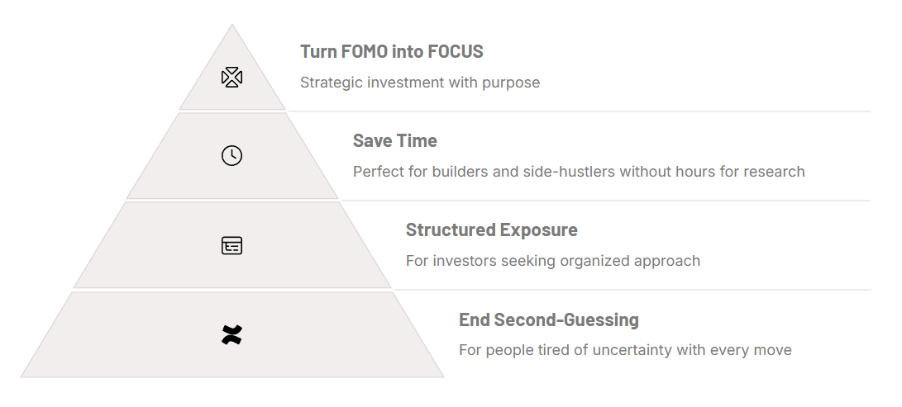The image size is (902, 407).
Task: Select the structured list card icon
Action: [231, 245]
